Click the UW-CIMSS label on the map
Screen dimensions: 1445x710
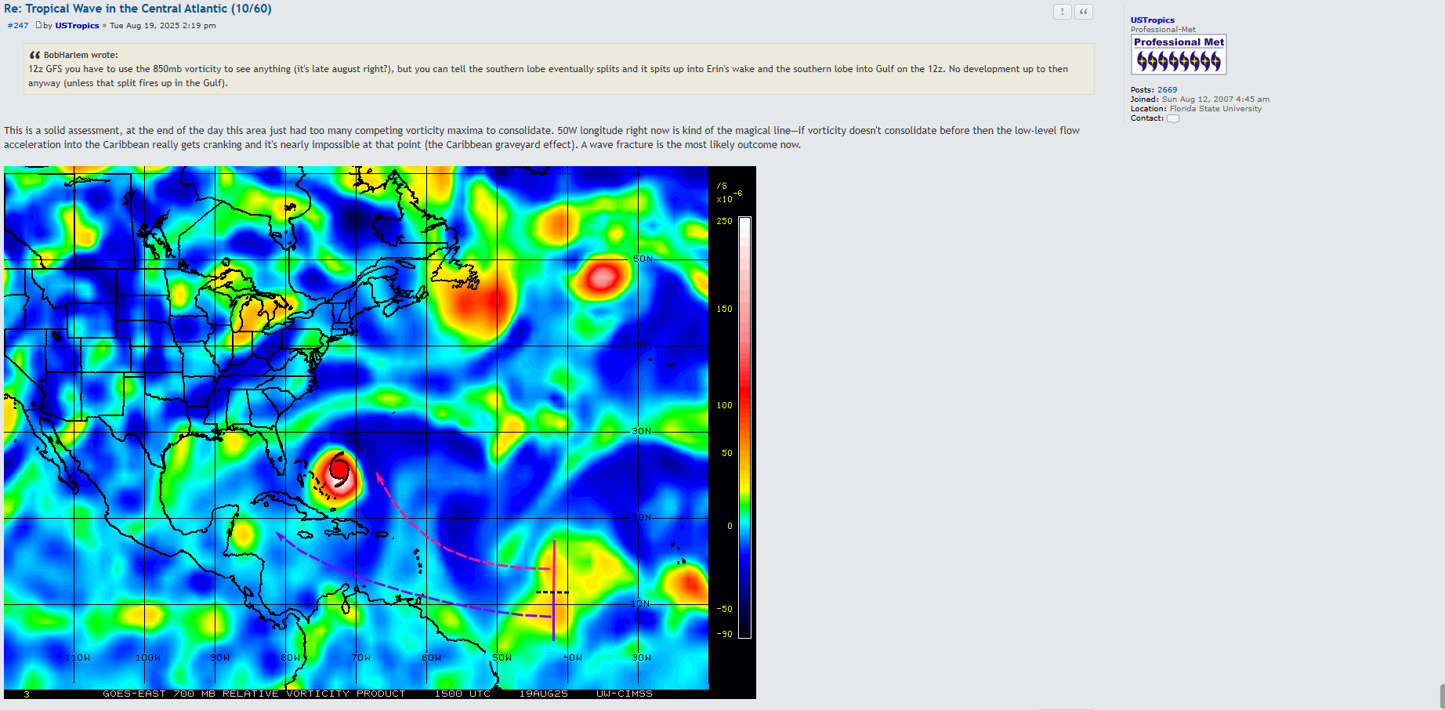[624, 694]
